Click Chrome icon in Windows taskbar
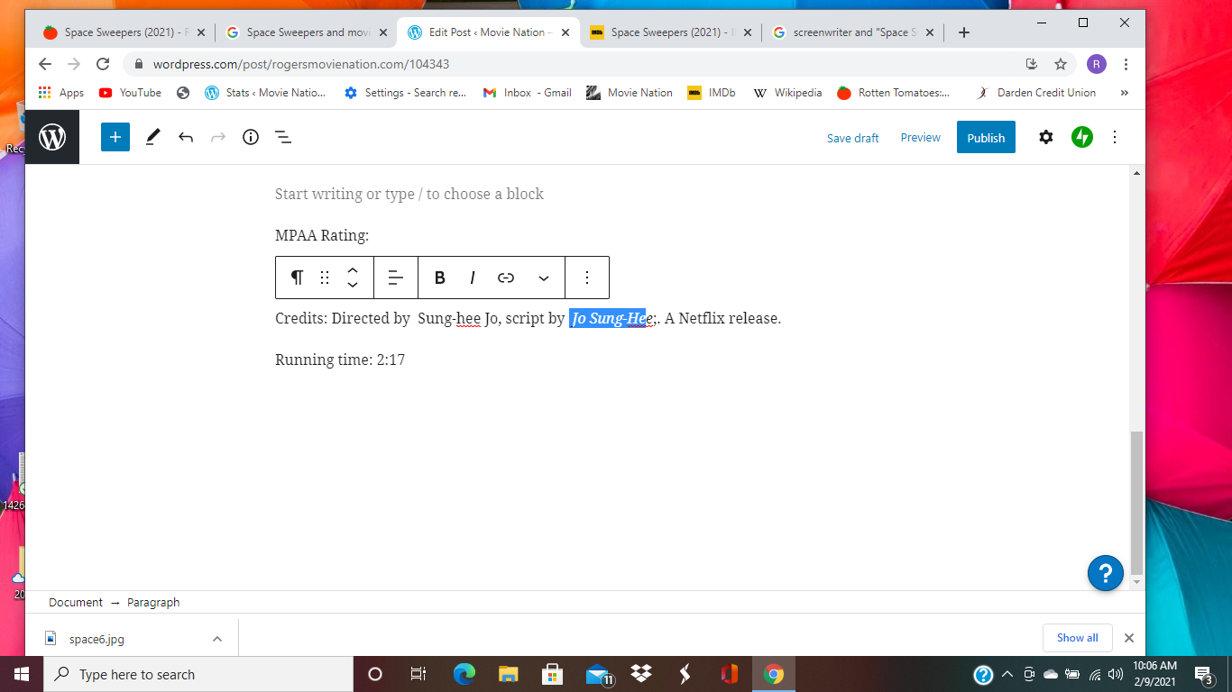Screen dimensions: 1232x692 tap(773, 674)
